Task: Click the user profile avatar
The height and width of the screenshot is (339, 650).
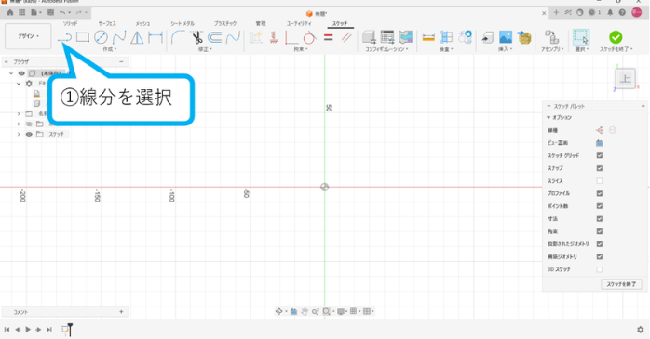Action: [636, 12]
